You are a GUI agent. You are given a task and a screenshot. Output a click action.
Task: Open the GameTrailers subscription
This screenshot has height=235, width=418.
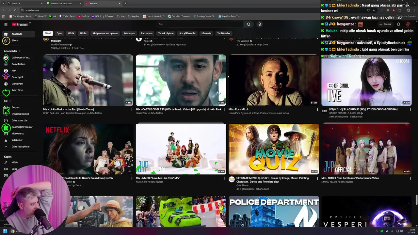click(18, 64)
